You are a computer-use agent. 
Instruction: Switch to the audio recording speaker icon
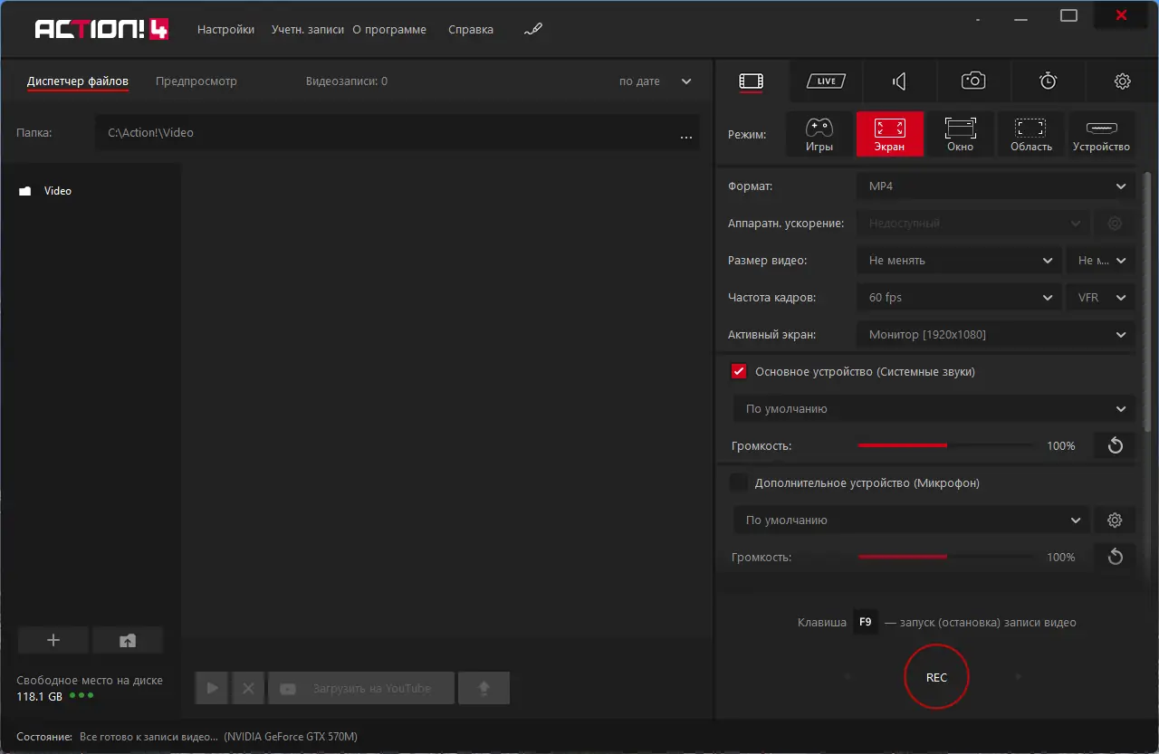click(x=899, y=81)
